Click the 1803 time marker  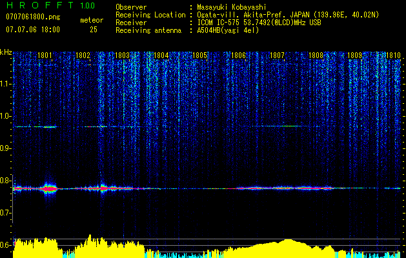coord(122,55)
